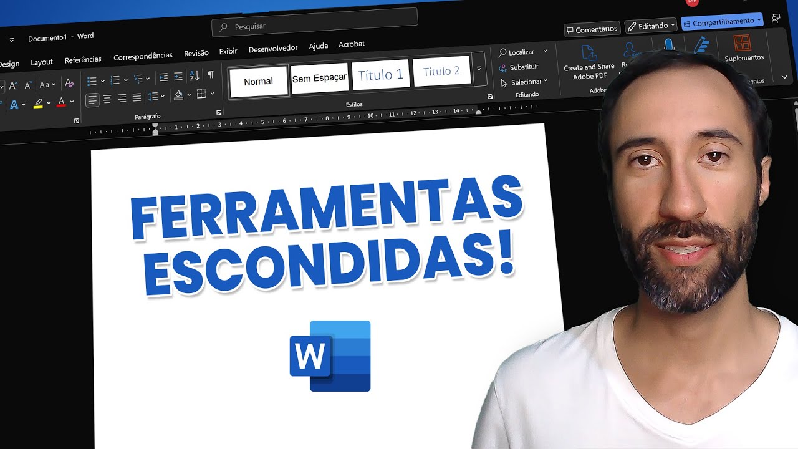Image resolution: width=798 pixels, height=449 pixels.
Task: Open shading color dropdown arrow
Action: tap(188, 95)
